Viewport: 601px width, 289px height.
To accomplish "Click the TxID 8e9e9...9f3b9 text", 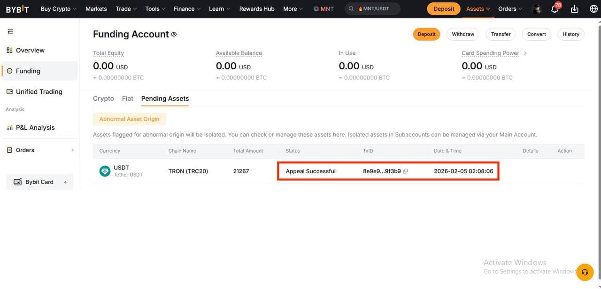I will coord(382,171).
